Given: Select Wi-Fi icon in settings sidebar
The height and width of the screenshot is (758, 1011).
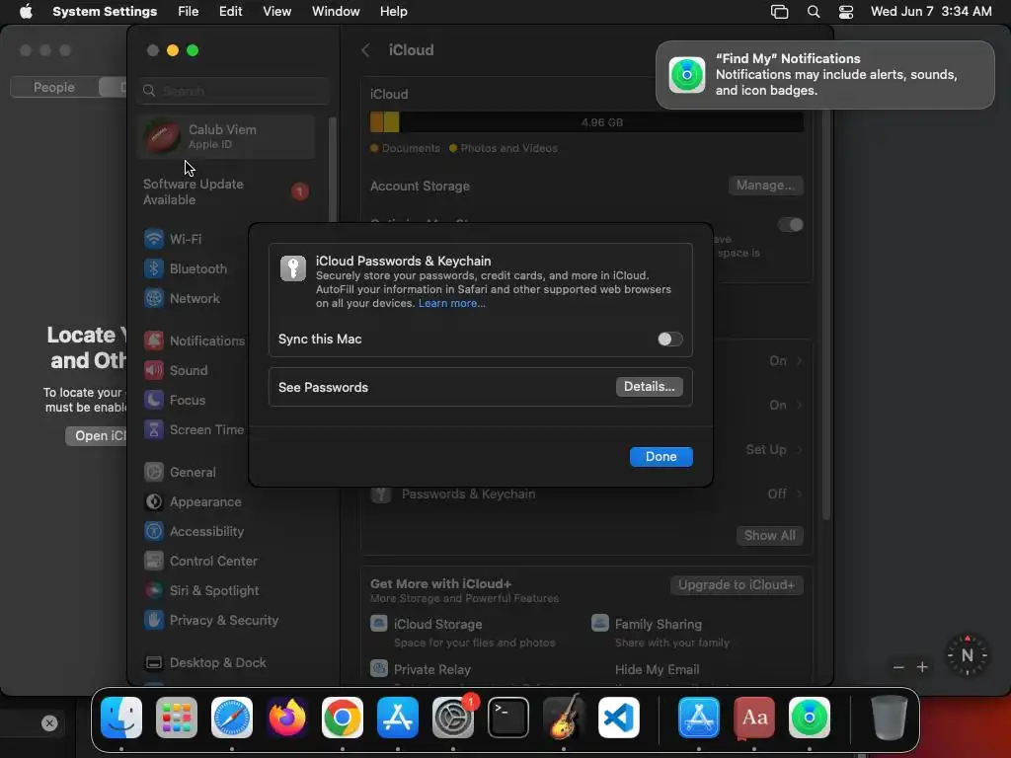Looking at the screenshot, I should point(153,239).
